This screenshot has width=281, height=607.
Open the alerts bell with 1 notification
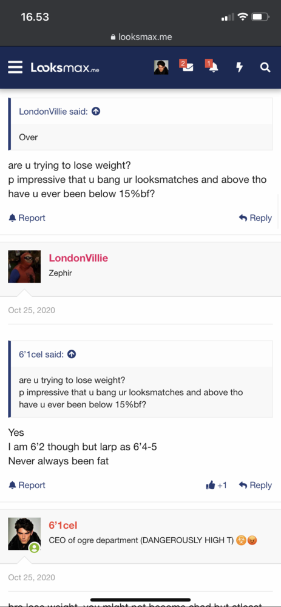point(212,67)
